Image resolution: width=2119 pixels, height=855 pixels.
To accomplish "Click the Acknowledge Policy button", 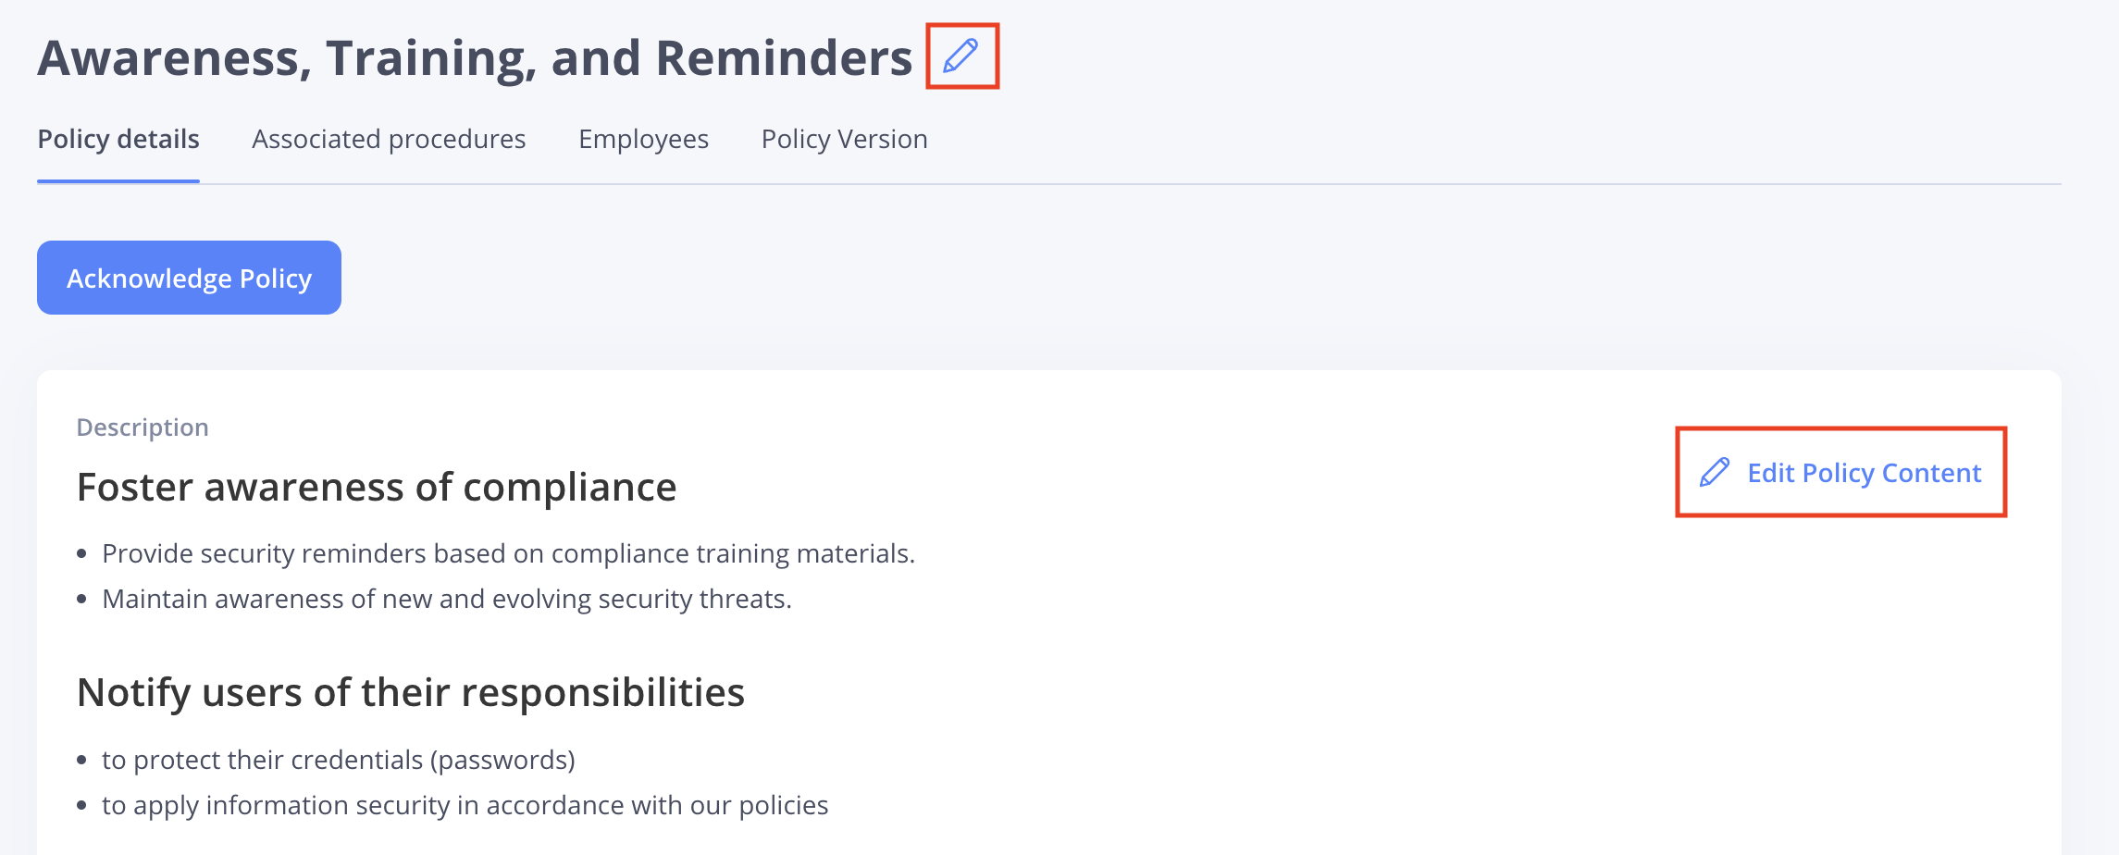I will [x=189, y=278].
